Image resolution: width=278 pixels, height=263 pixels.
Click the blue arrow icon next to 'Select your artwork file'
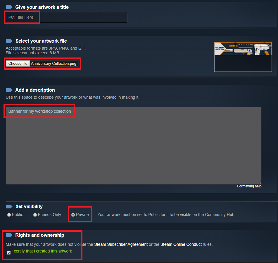(x=9, y=41)
